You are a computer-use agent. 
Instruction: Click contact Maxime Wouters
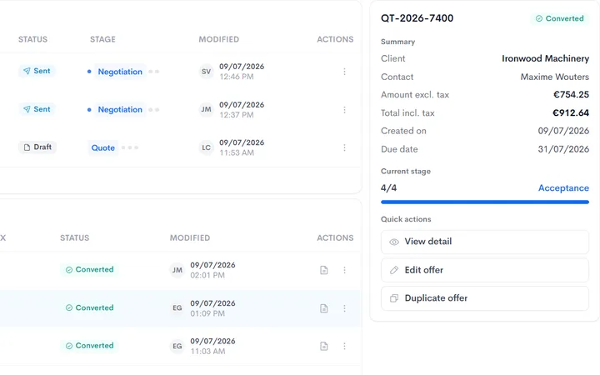tap(554, 77)
